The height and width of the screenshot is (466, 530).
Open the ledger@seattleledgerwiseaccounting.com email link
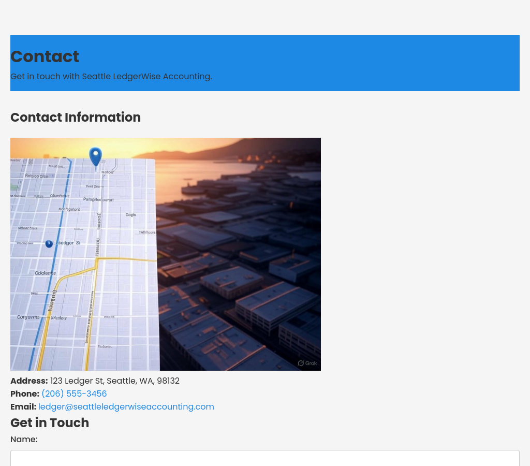coord(126,406)
